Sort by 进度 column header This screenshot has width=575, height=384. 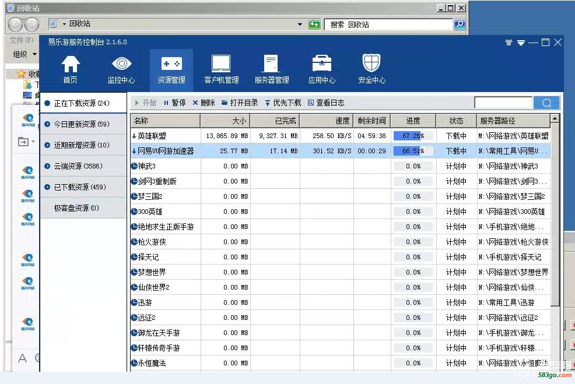413,121
